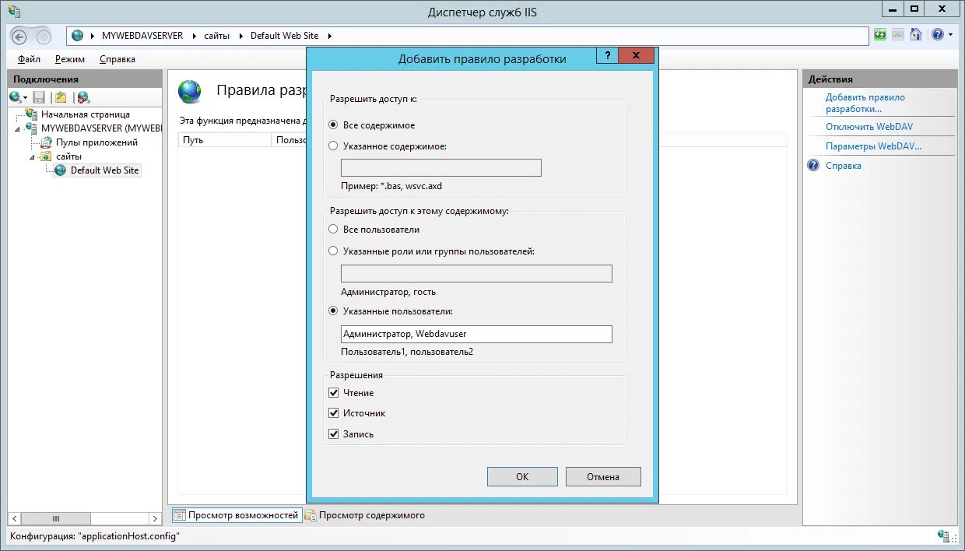Open the dropdown arrow next to the help icon
The height and width of the screenshot is (551, 965).
click(950, 35)
